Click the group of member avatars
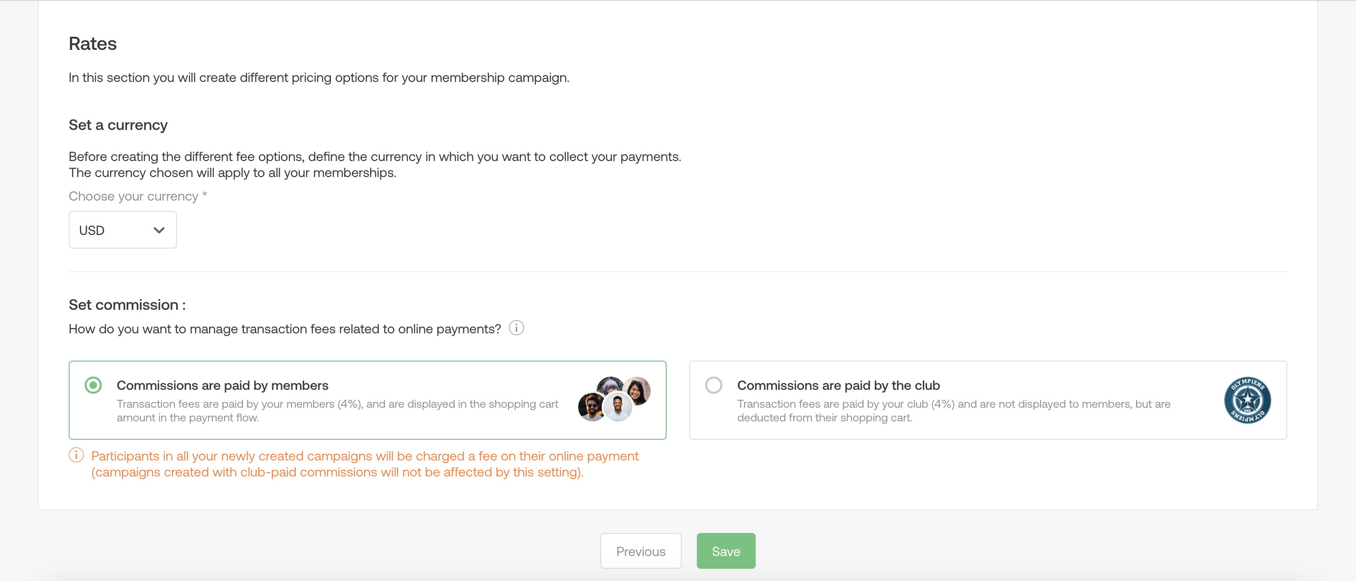Screen dimensions: 1356x581 point(614,399)
